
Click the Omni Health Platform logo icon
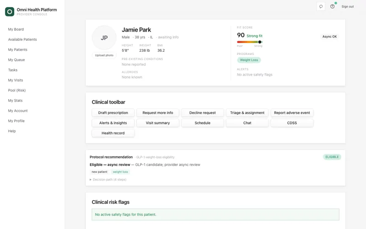10,11
